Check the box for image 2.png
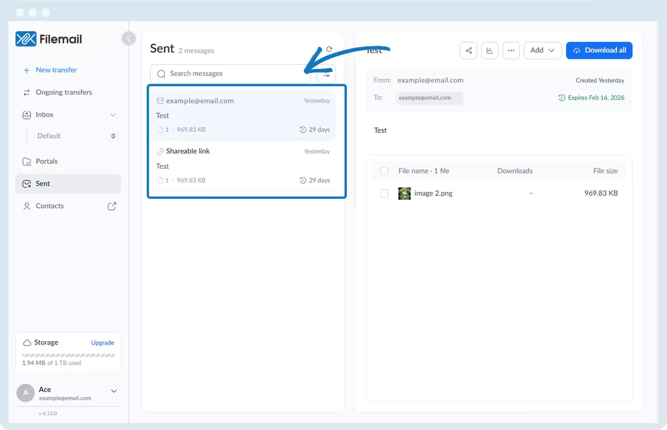Screen dimensions: 667x430 (x=384, y=194)
